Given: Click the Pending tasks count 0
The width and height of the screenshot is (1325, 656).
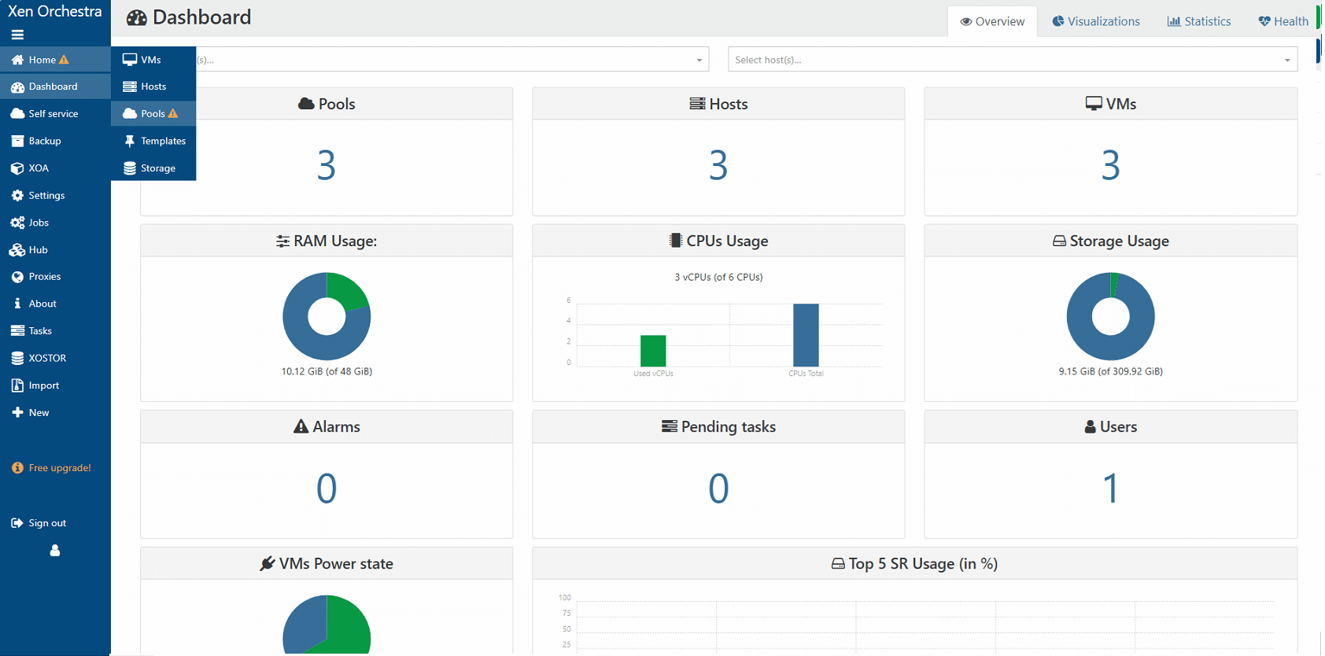Looking at the screenshot, I should 718,489.
